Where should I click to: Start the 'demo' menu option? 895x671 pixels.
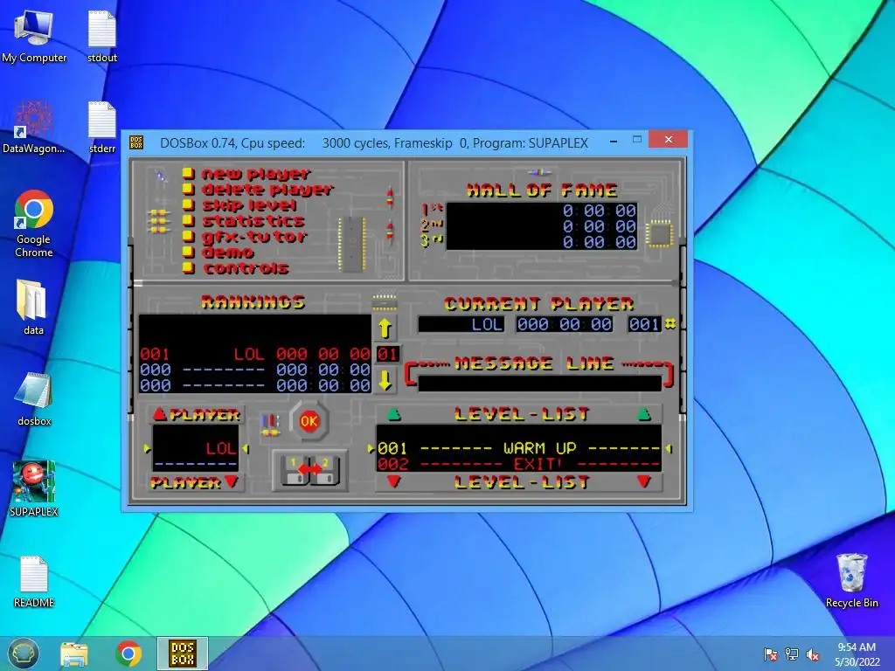[228, 252]
